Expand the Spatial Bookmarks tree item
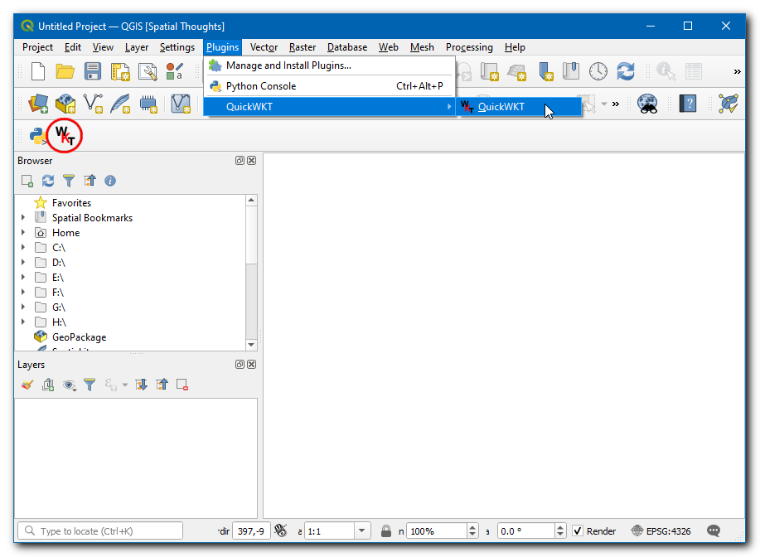 point(22,217)
